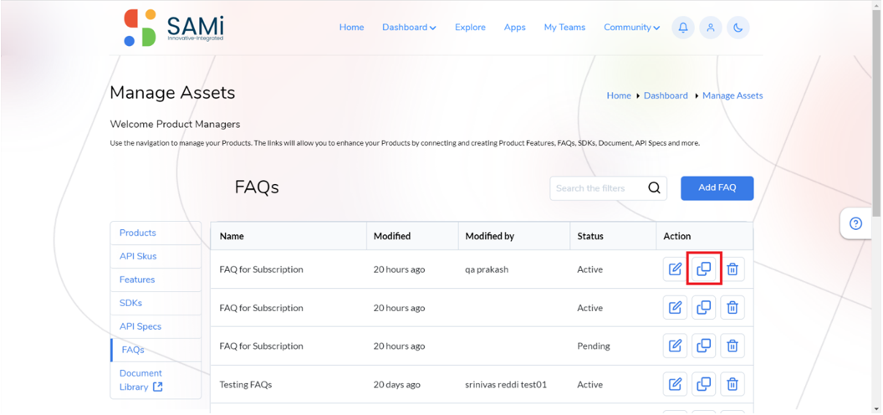Switch to the API Specs tab
The width and height of the screenshot is (883, 415).
[x=140, y=326]
